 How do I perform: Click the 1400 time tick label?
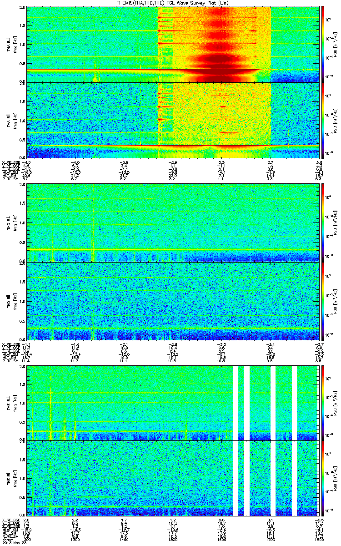(124, 539)
